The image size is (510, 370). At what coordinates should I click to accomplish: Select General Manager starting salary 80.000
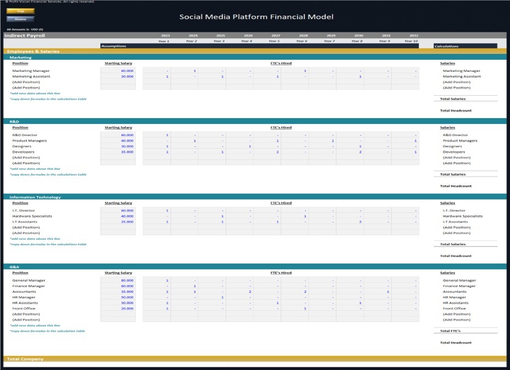click(118, 280)
